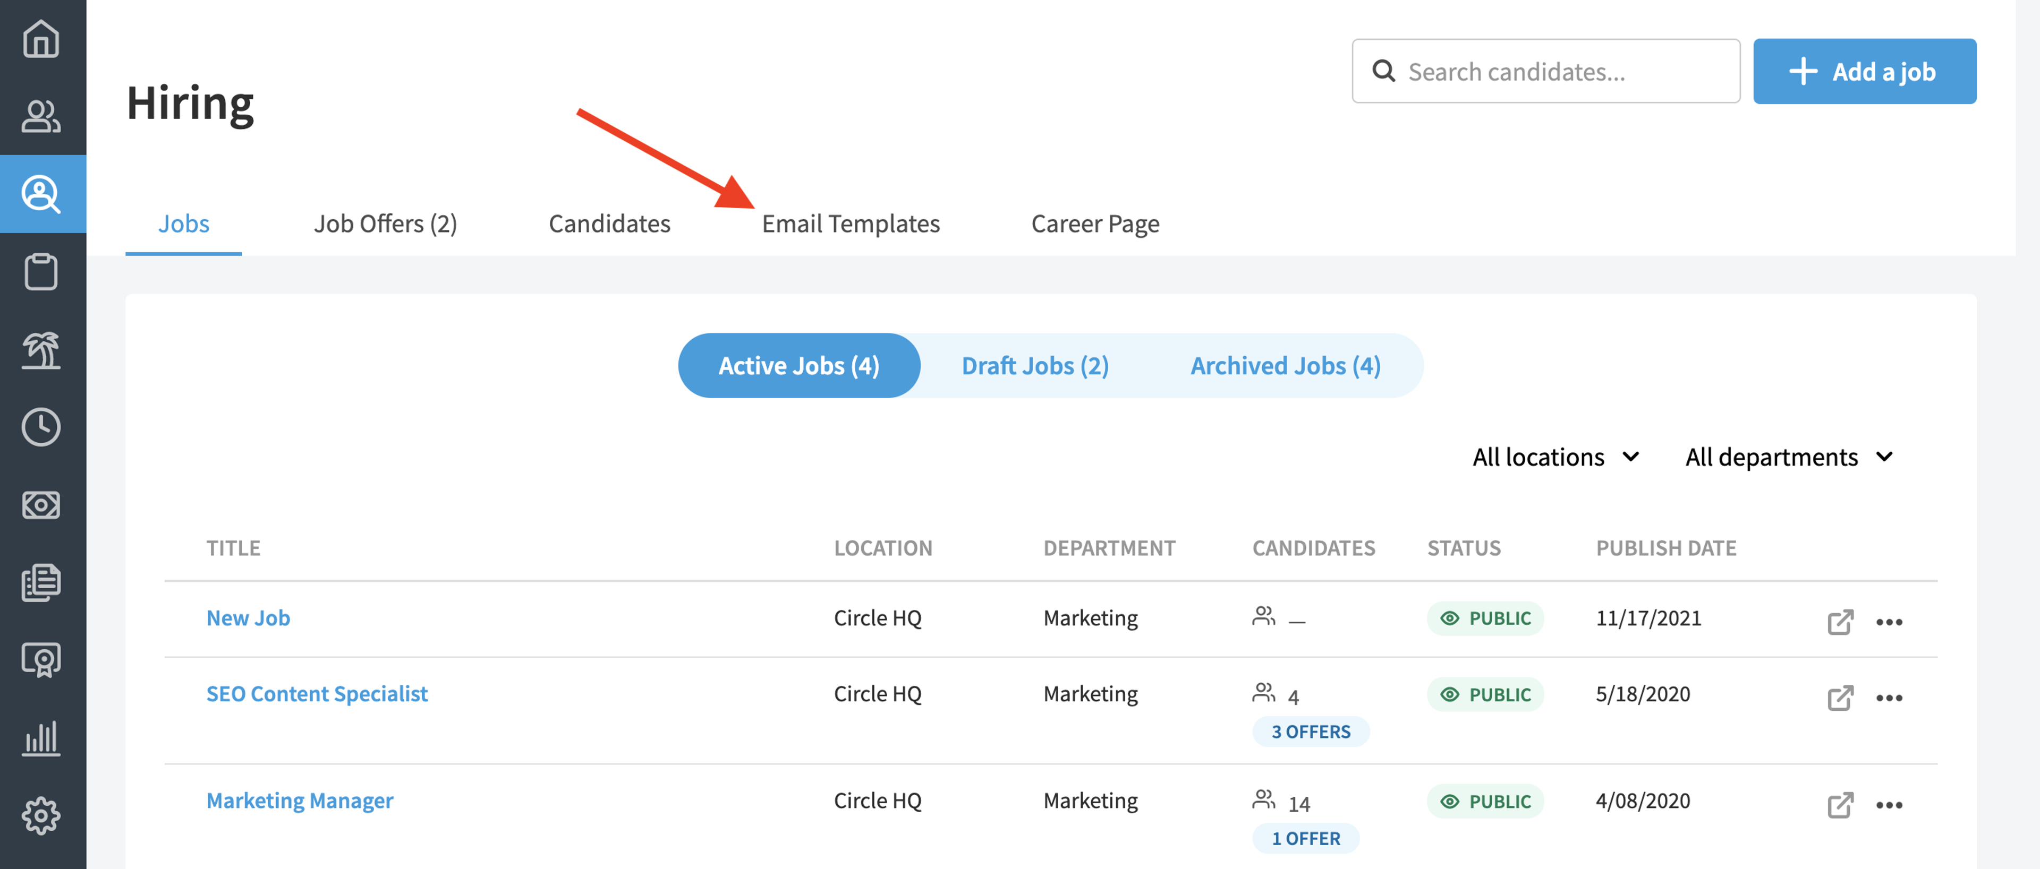Expand the All locations dropdown
Screen dimensions: 2040x869
1555,457
